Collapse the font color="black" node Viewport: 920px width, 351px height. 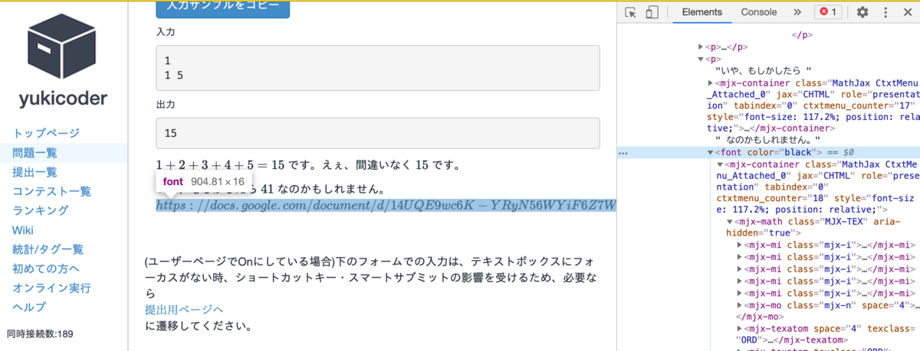click(710, 153)
